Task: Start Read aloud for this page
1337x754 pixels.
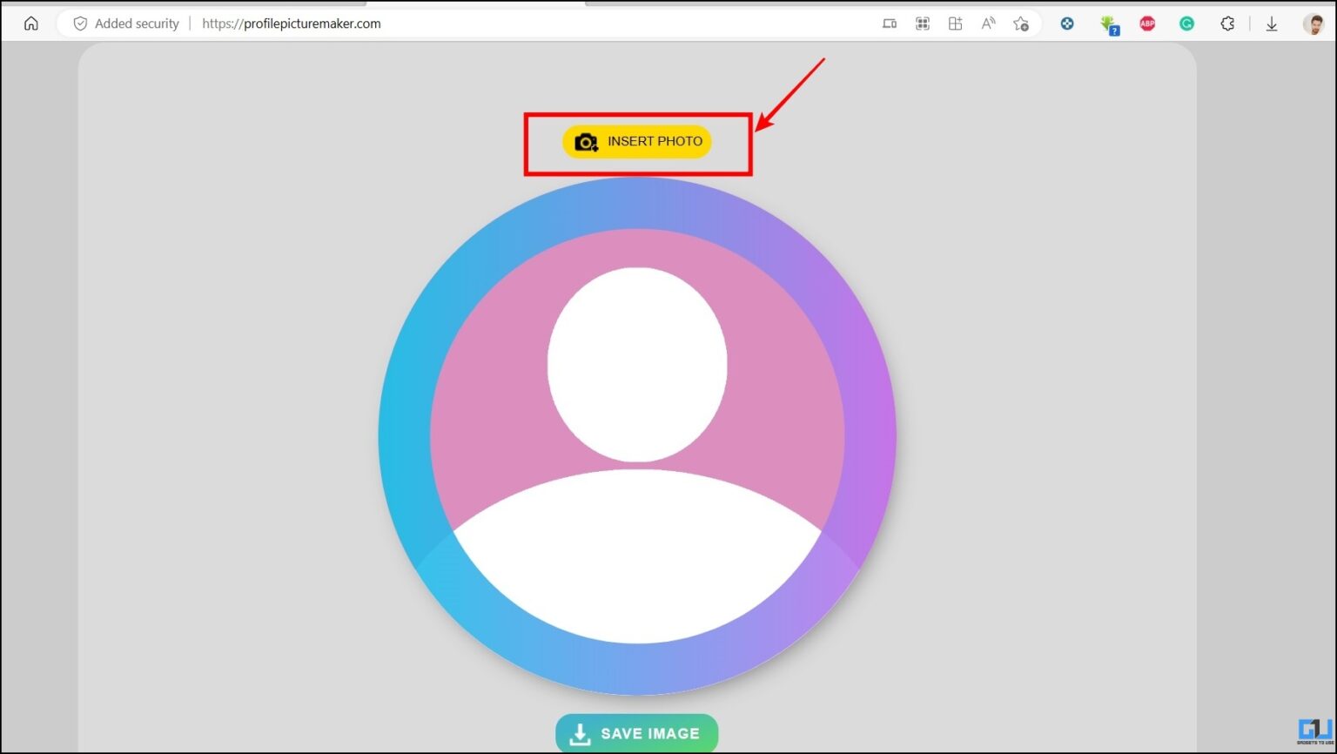Action: (988, 24)
